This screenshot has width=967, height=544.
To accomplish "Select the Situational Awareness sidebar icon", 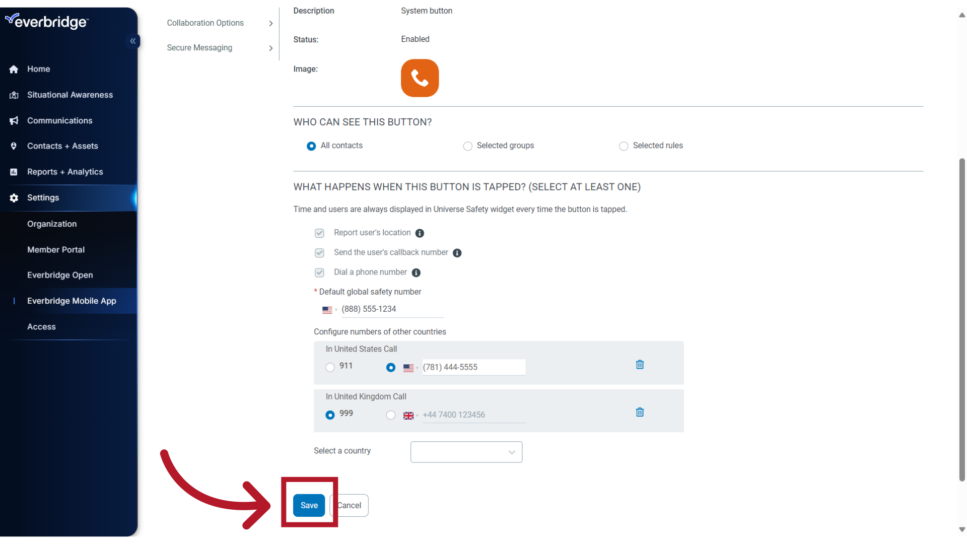I will click(x=14, y=95).
